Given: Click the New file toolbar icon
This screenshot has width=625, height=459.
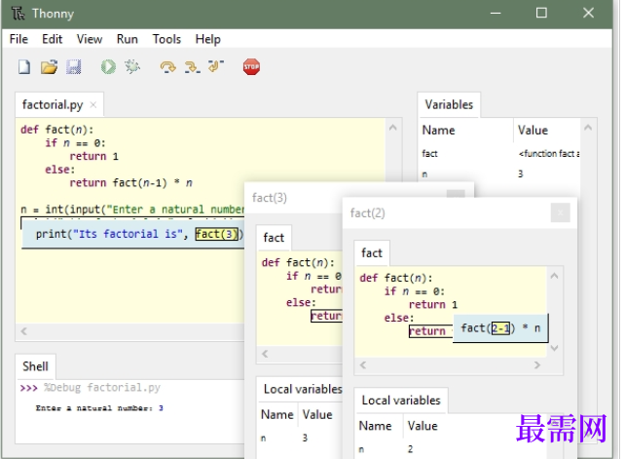Looking at the screenshot, I should (24, 66).
